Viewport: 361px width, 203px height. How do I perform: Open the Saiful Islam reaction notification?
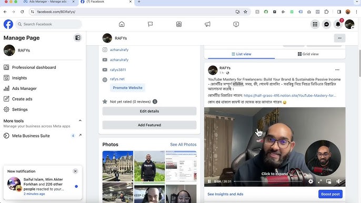pyautogui.click(x=43, y=186)
